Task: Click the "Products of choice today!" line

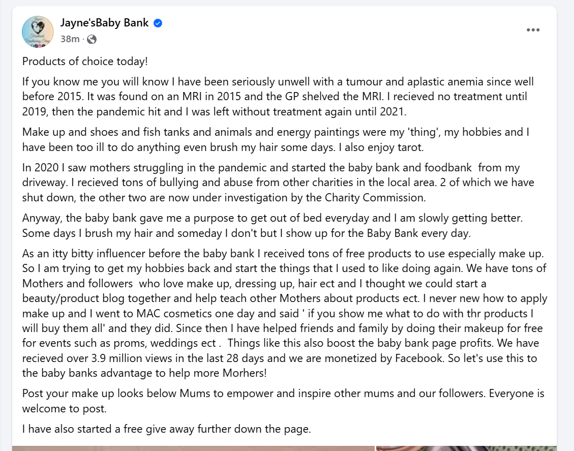Action: [x=85, y=61]
